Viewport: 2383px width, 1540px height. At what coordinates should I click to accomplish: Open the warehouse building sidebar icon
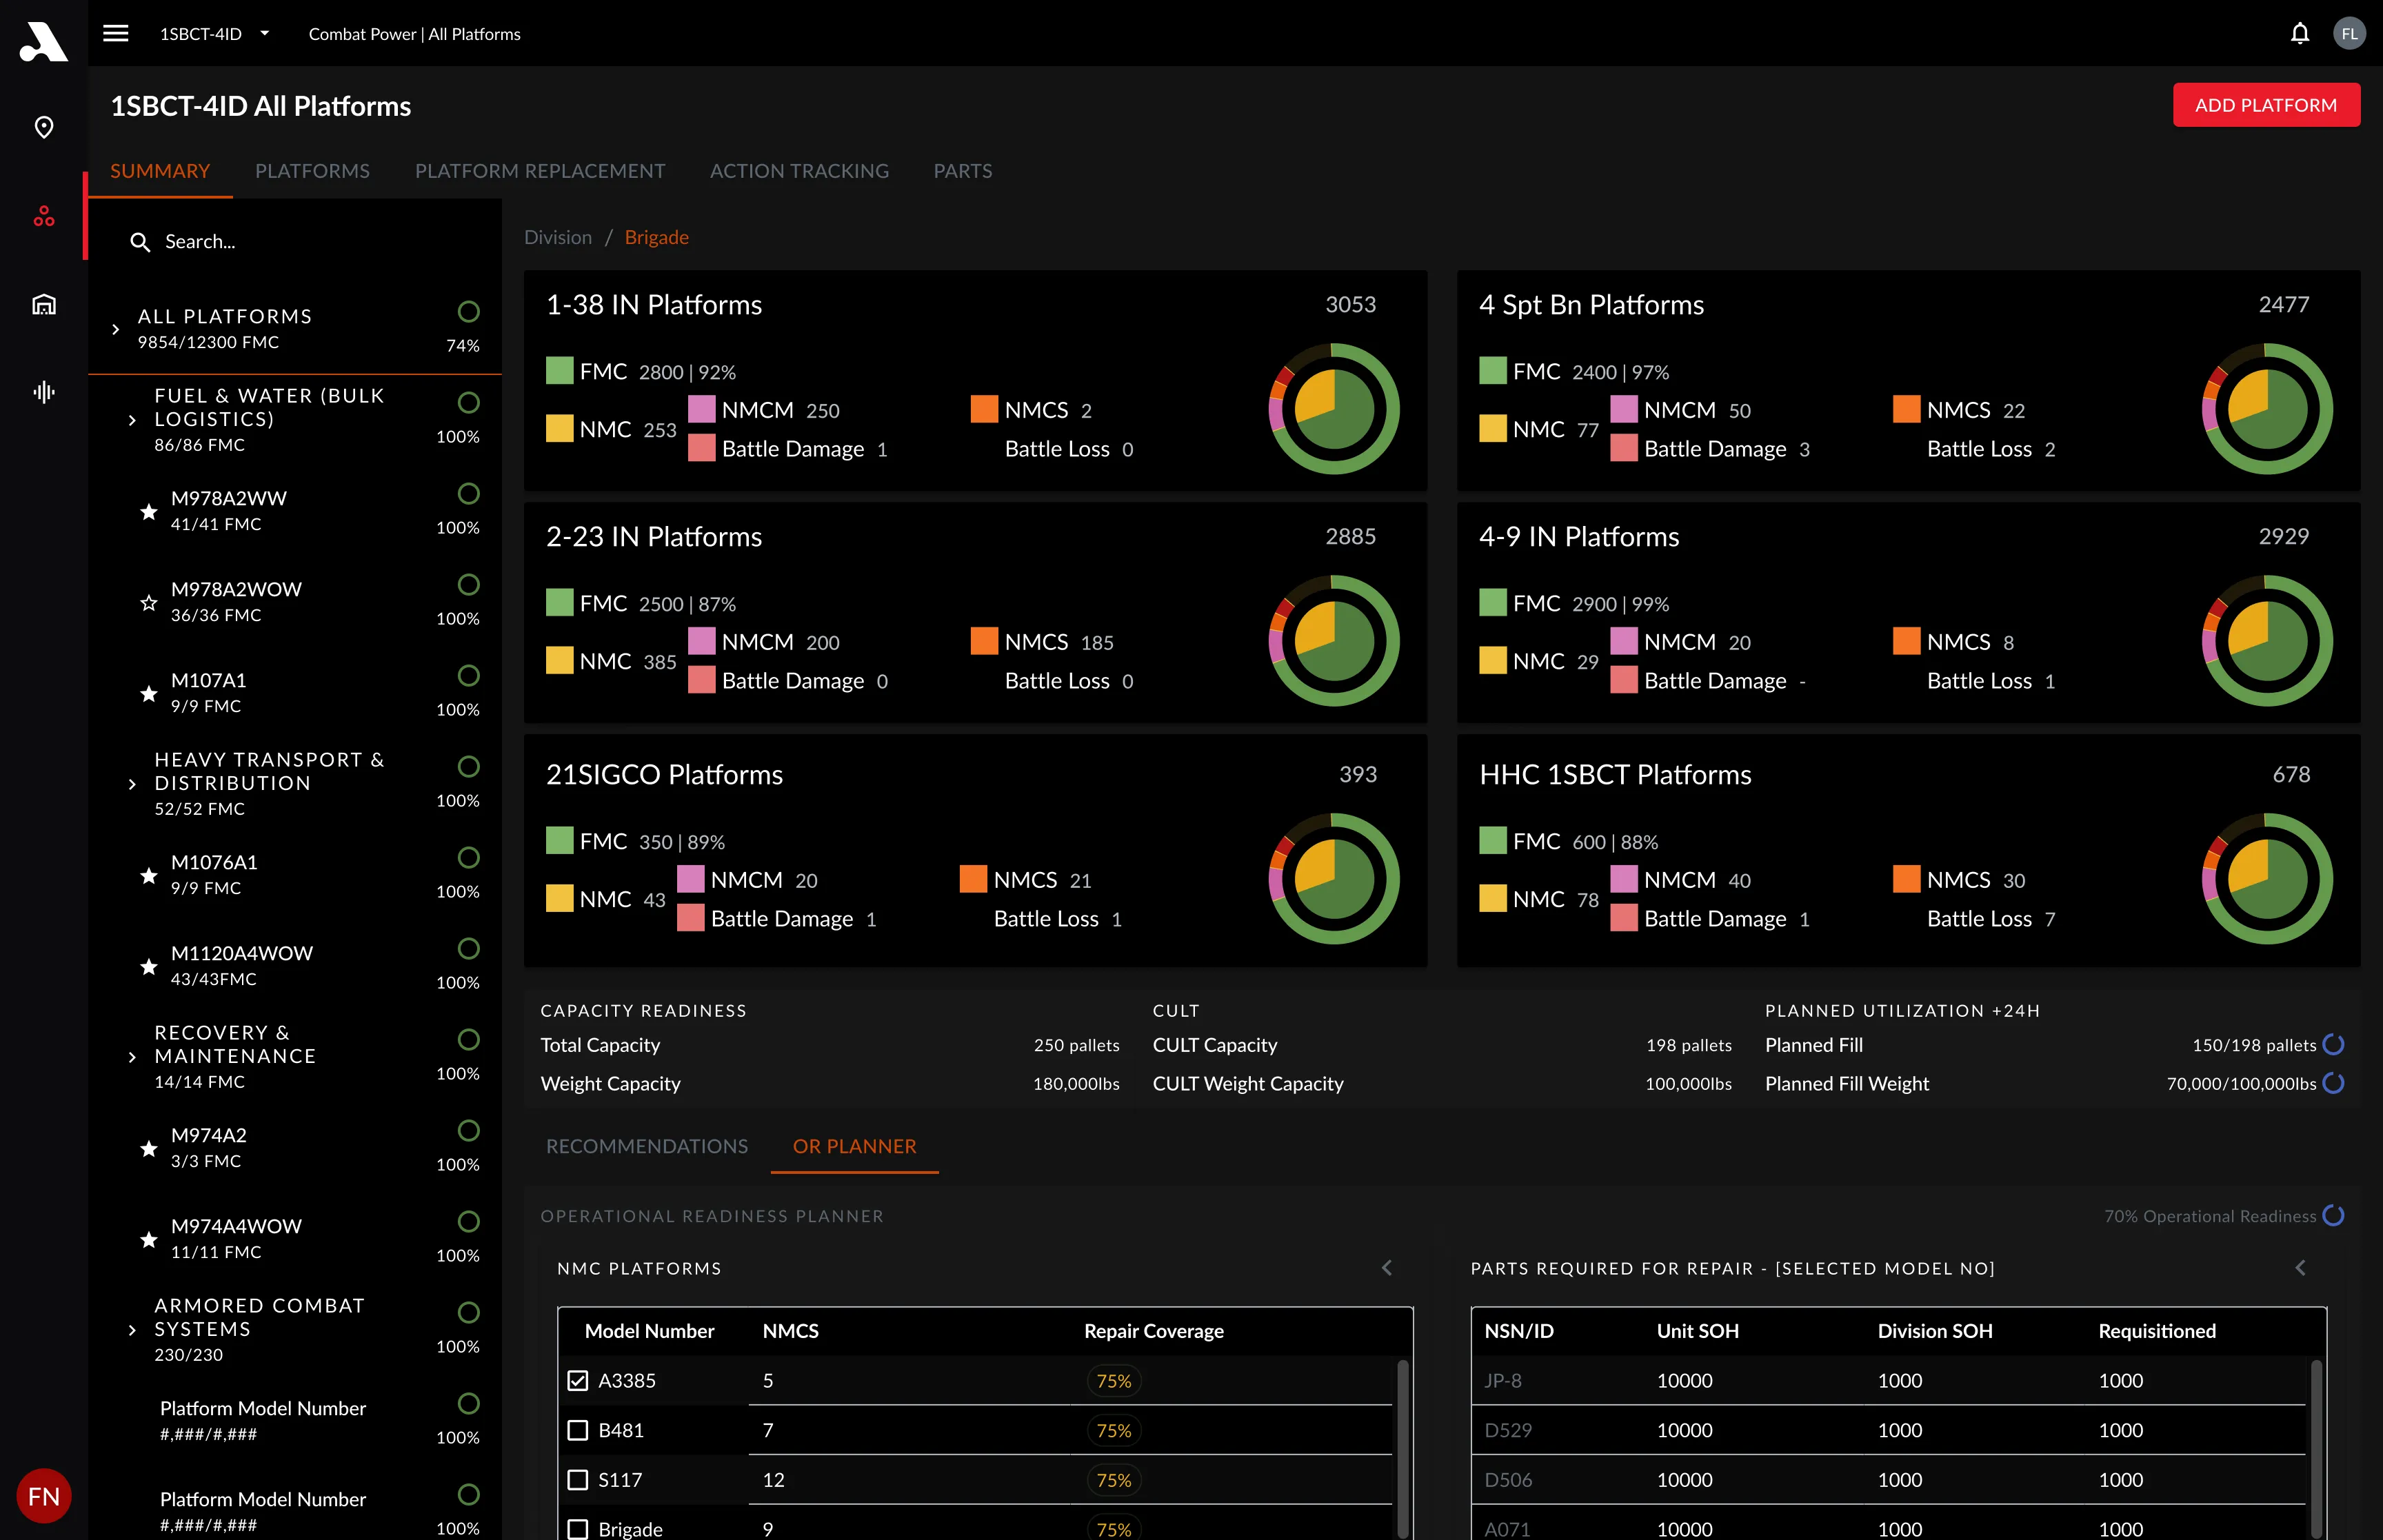tap(44, 304)
